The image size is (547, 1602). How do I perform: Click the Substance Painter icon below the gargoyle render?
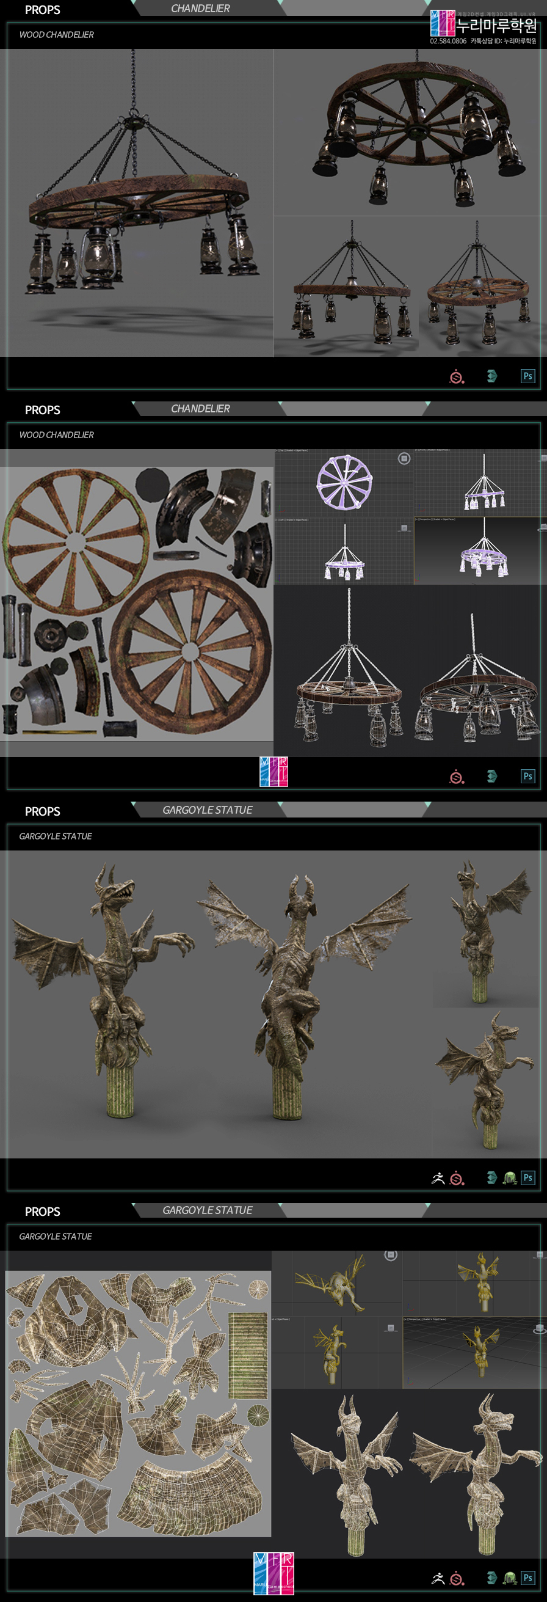(457, 1177)
